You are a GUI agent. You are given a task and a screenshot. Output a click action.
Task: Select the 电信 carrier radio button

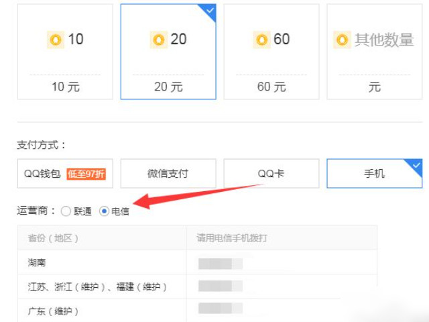point(105,211)
